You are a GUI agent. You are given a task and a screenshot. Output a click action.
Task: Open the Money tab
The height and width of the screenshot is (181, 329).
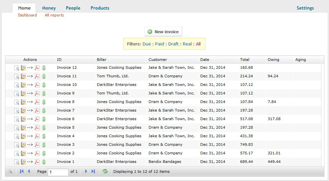pos(49,8)
